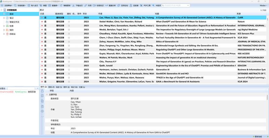The width and height of the screenshot is (269, 138).
Task: Click the 查重 duplicate check toolbar icon
Action: click(41, 5)
